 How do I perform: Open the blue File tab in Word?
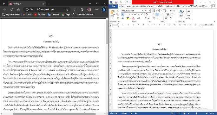tap(113, 6)
